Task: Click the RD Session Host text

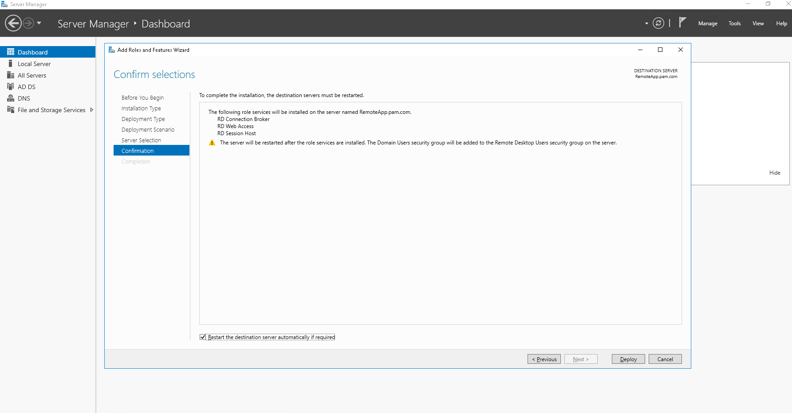Action: [236, 133]
